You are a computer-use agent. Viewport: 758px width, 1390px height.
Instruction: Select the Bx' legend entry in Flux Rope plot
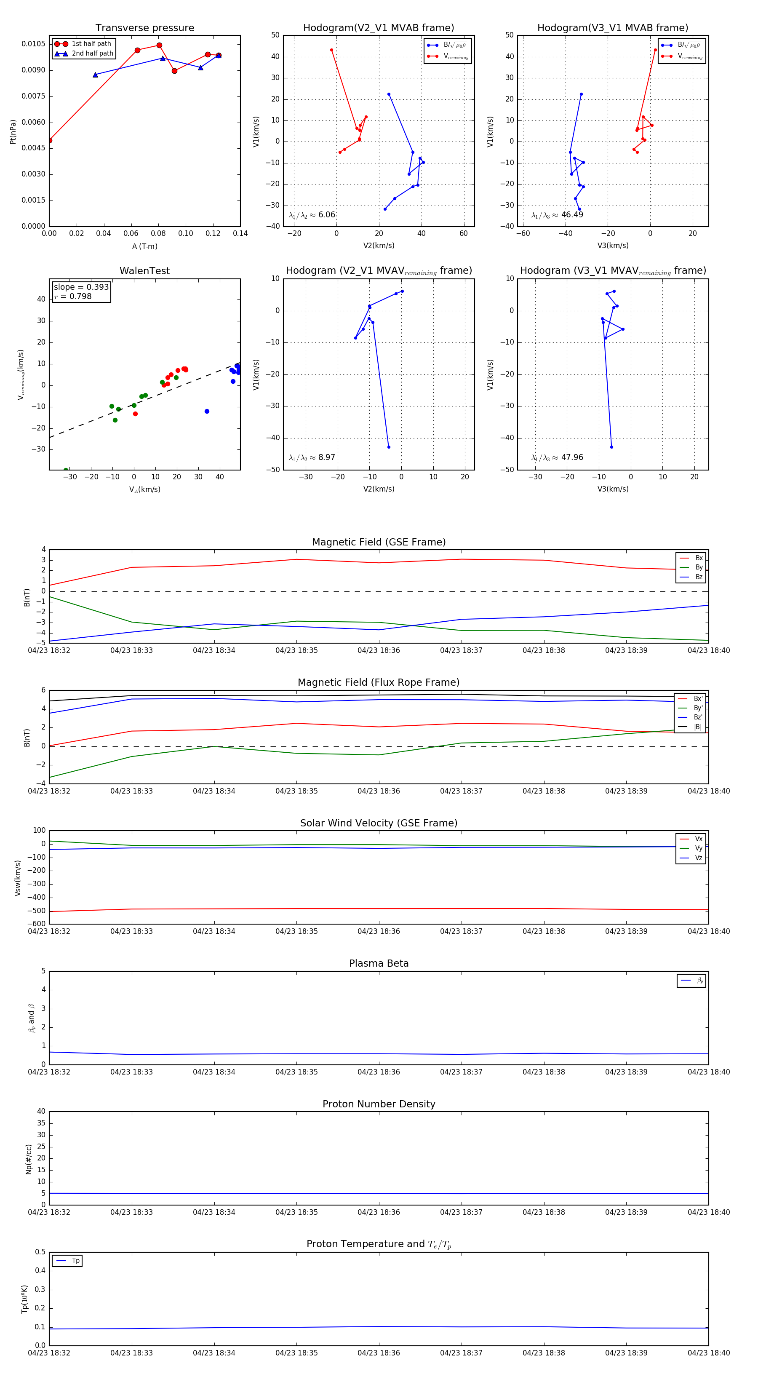pos(691,698)
